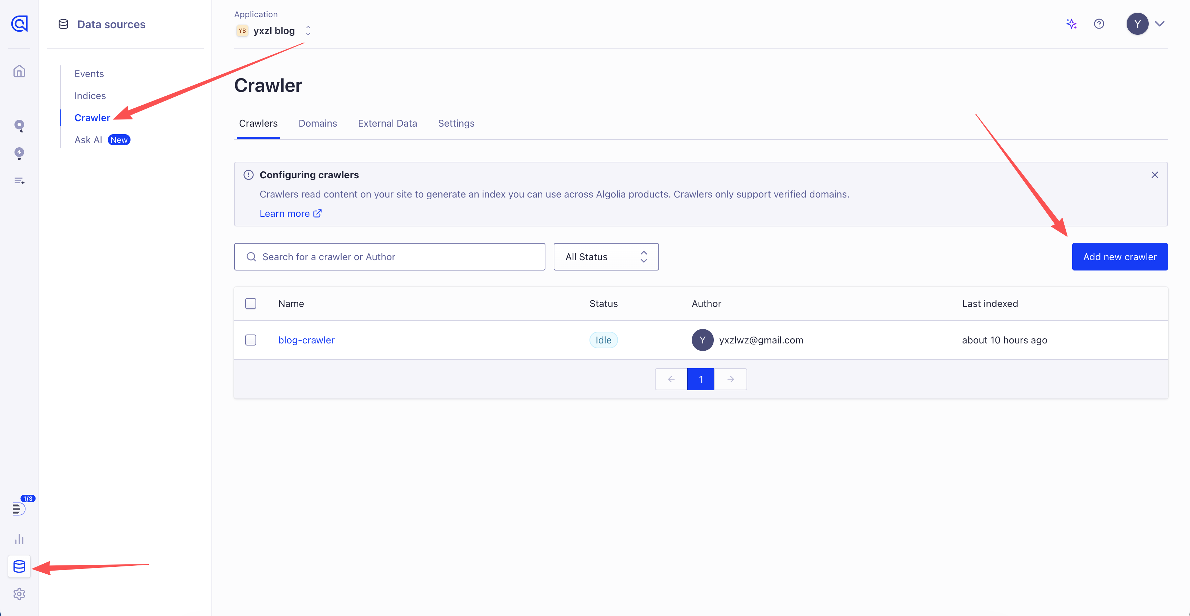Toggle the select-all crawlers checkbox

coord(250,304)
